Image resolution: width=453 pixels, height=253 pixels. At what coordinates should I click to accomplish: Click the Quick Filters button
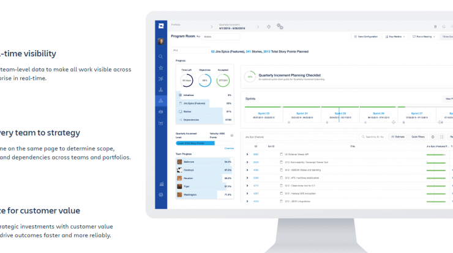(417, 137)
